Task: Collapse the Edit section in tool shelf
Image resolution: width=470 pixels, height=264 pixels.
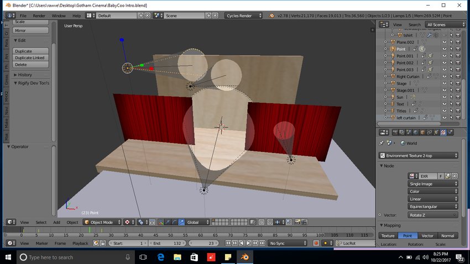Action: (x=15, y=40)
